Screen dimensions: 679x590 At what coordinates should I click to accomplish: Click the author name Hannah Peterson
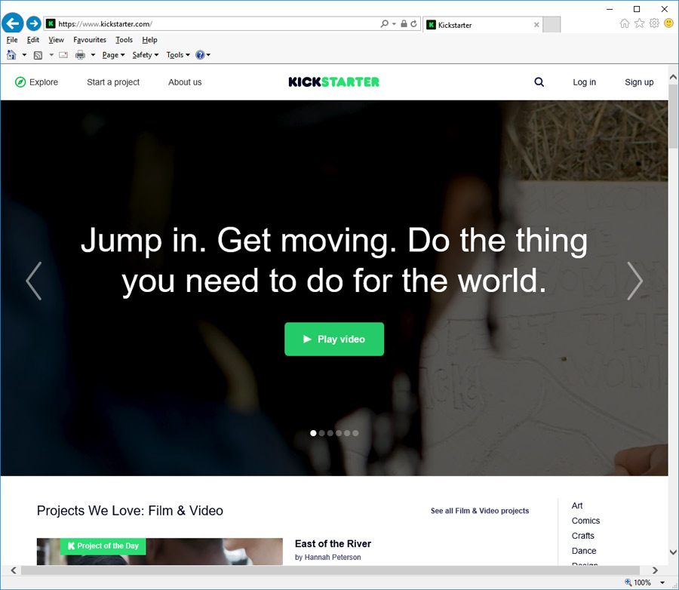point(333,557)
